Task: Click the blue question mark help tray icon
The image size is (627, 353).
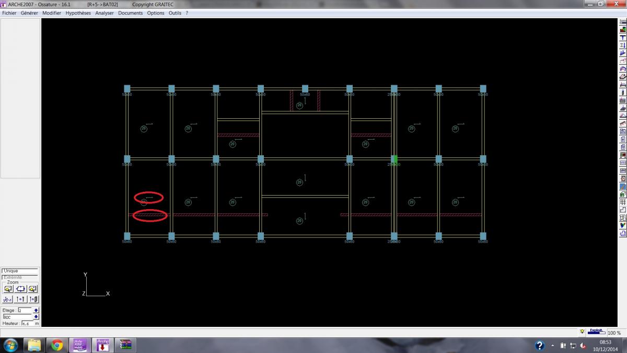Action: tap(540, 346)
